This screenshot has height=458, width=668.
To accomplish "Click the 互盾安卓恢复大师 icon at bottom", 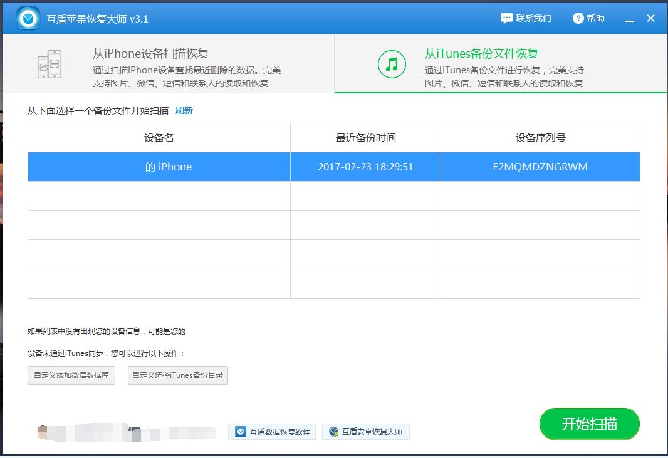I will coord(332,432).
